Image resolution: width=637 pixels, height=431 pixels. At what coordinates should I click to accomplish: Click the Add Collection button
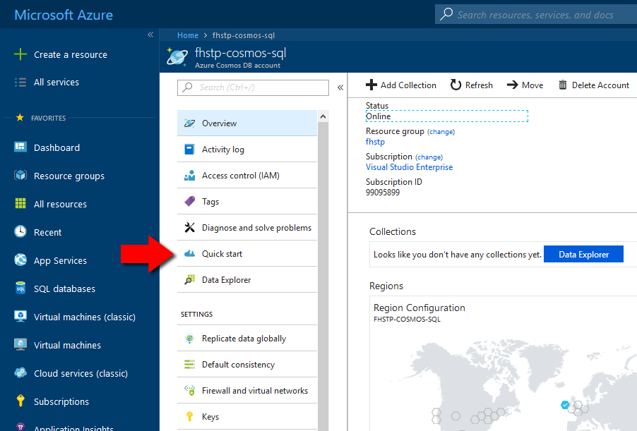click(x=400, y=85)
